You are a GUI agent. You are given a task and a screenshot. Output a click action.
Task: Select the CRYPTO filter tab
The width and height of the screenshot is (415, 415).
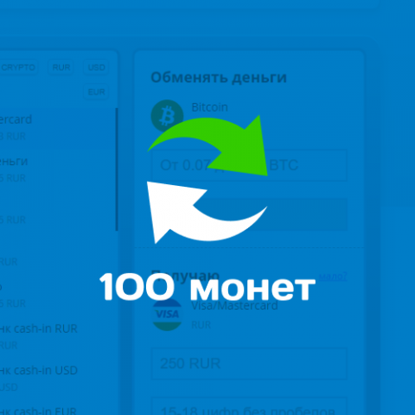click(18, 67)
